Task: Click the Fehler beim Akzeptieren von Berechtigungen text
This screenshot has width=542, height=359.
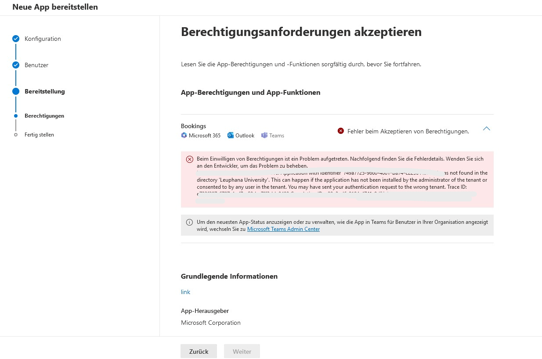Action: click(x=408, y=131)
